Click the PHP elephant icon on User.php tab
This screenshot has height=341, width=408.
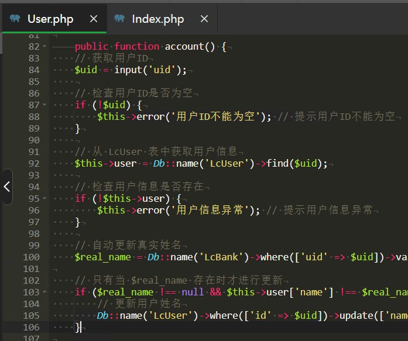coord(15,19)
